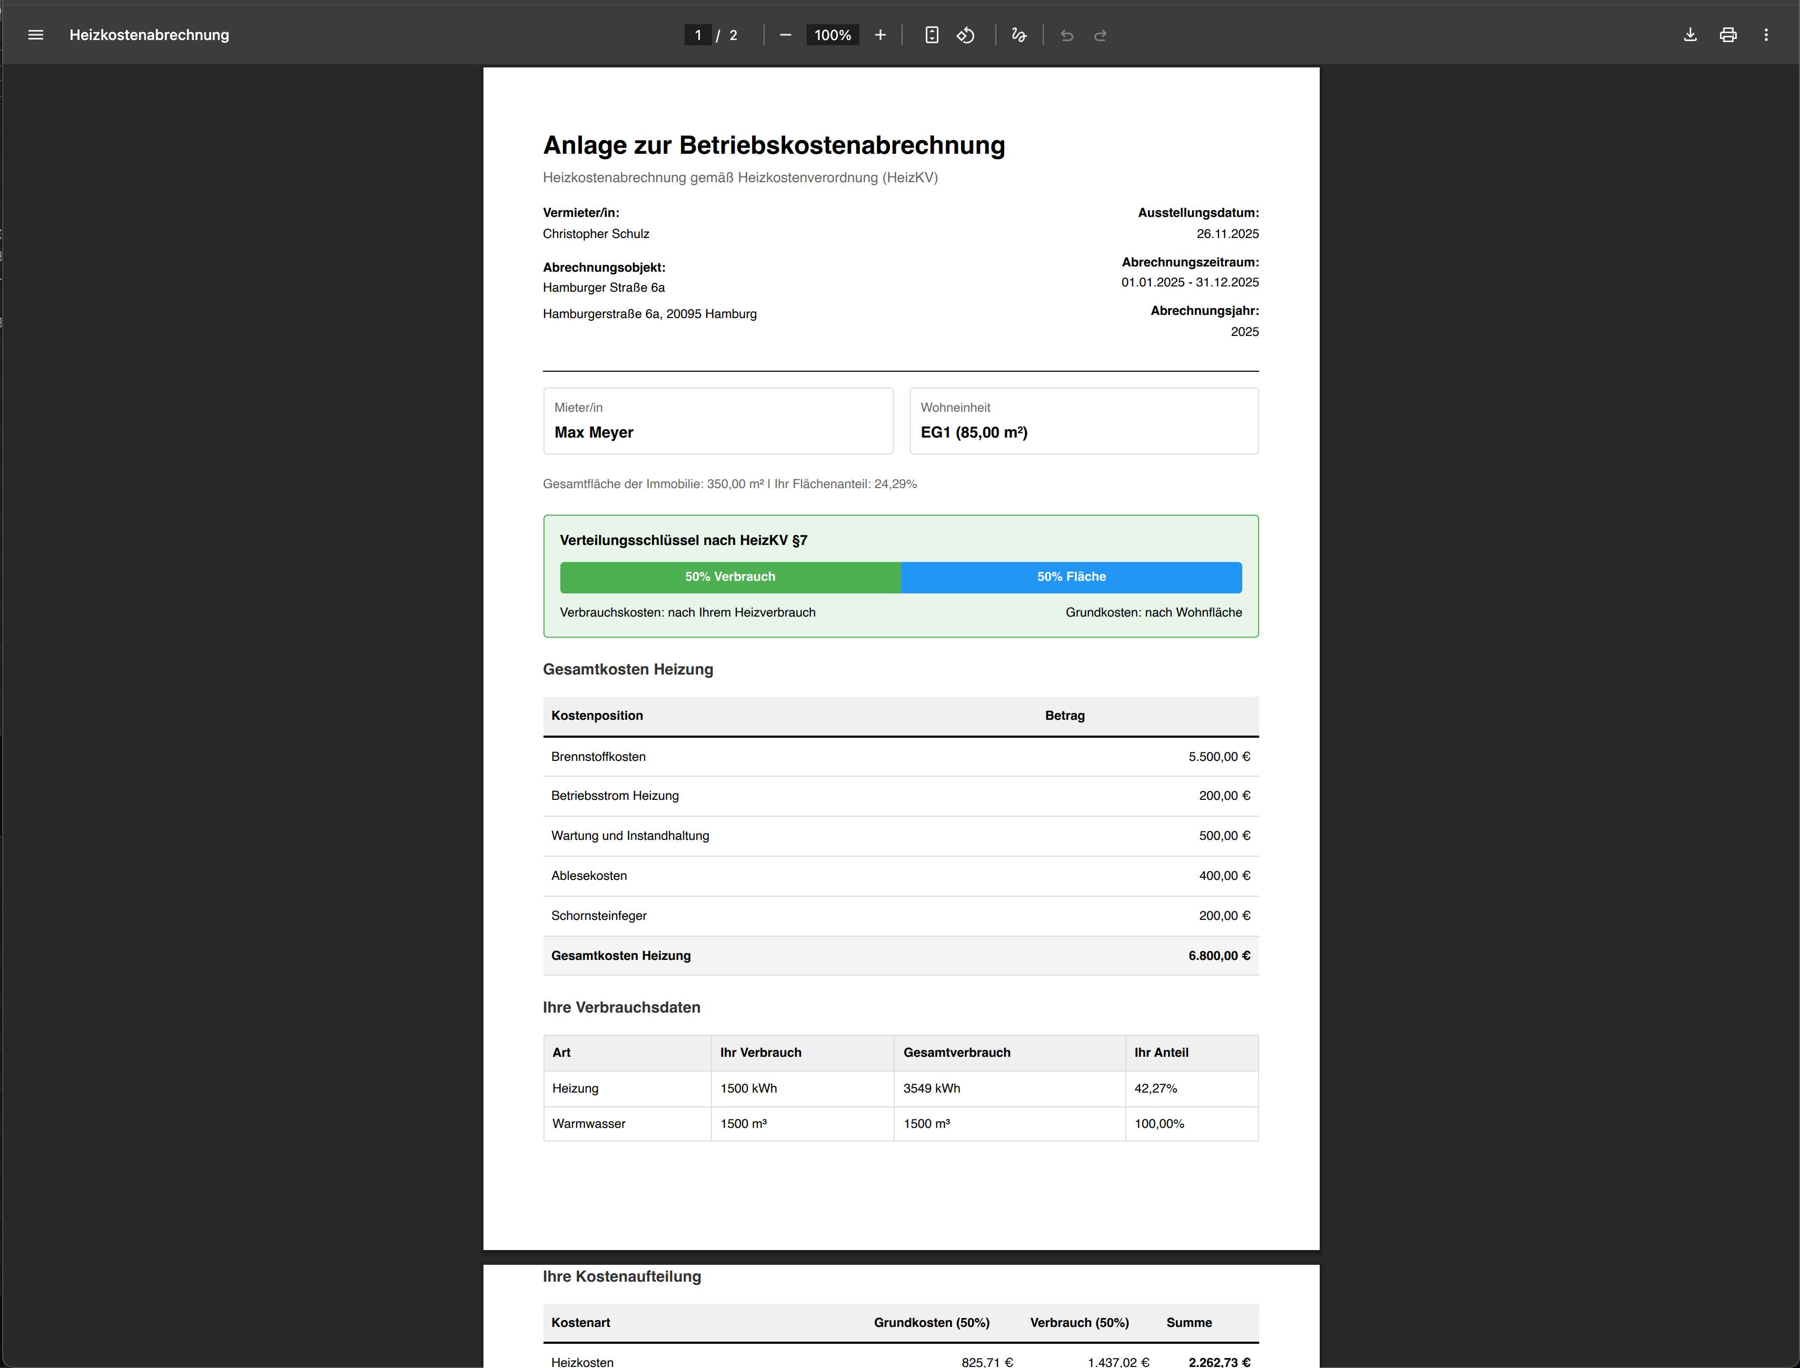Rotate the document counterclockwise
Viewport: 1800px width, 1368px height.
[966, 34]
